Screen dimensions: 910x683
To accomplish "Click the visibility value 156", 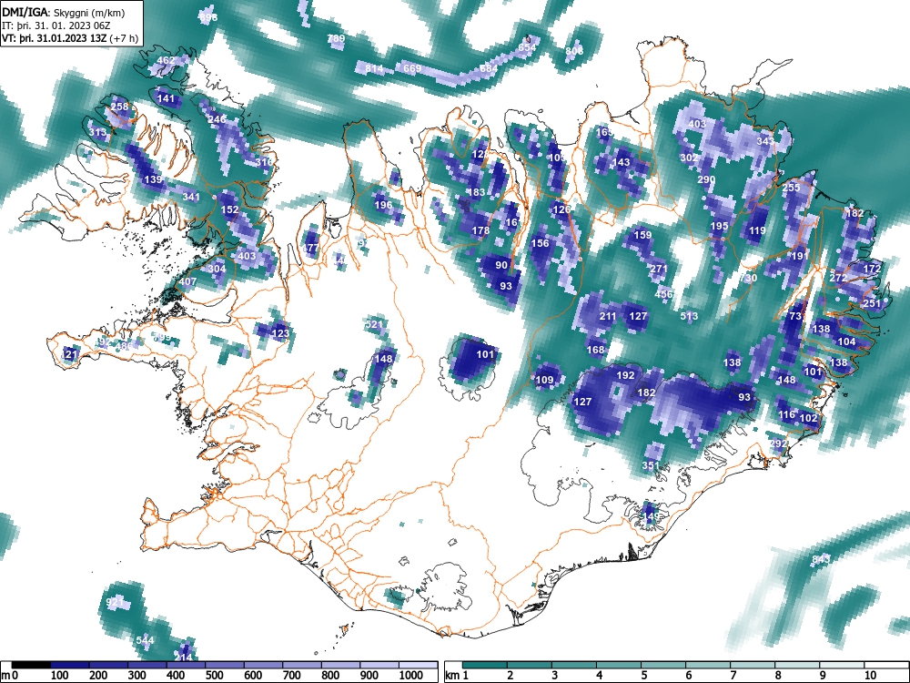I will point(540,243).
